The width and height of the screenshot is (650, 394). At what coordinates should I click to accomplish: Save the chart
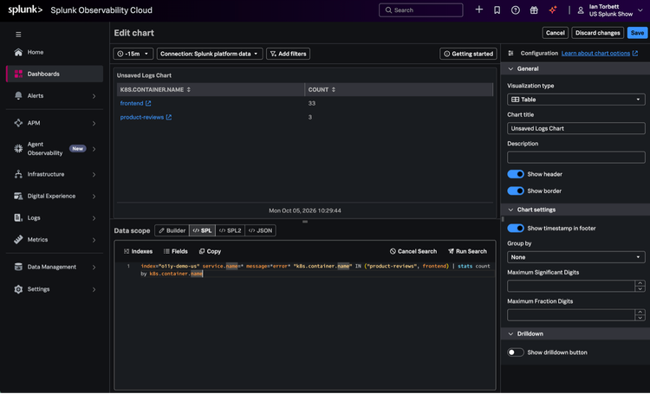click(637, 33)
